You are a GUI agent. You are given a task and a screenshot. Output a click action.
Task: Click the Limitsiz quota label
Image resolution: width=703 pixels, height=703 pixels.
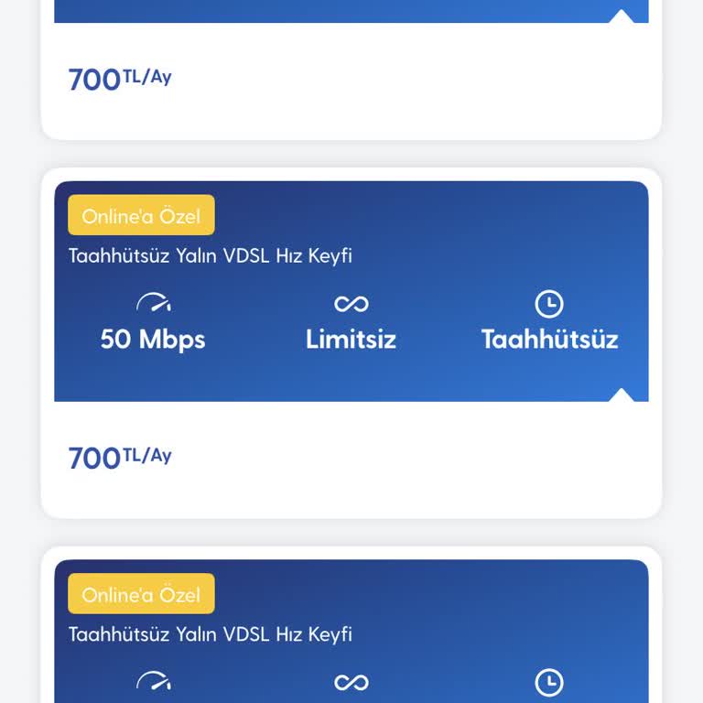pos(351,340)
